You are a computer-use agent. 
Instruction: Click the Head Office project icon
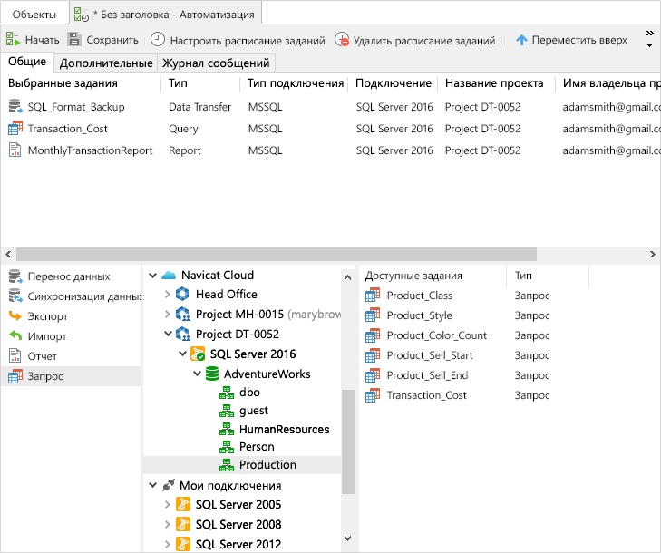pyautogui.click(x=182, y=294)
